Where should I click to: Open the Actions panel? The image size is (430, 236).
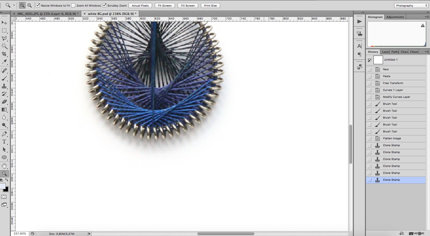tap(360, 21)
